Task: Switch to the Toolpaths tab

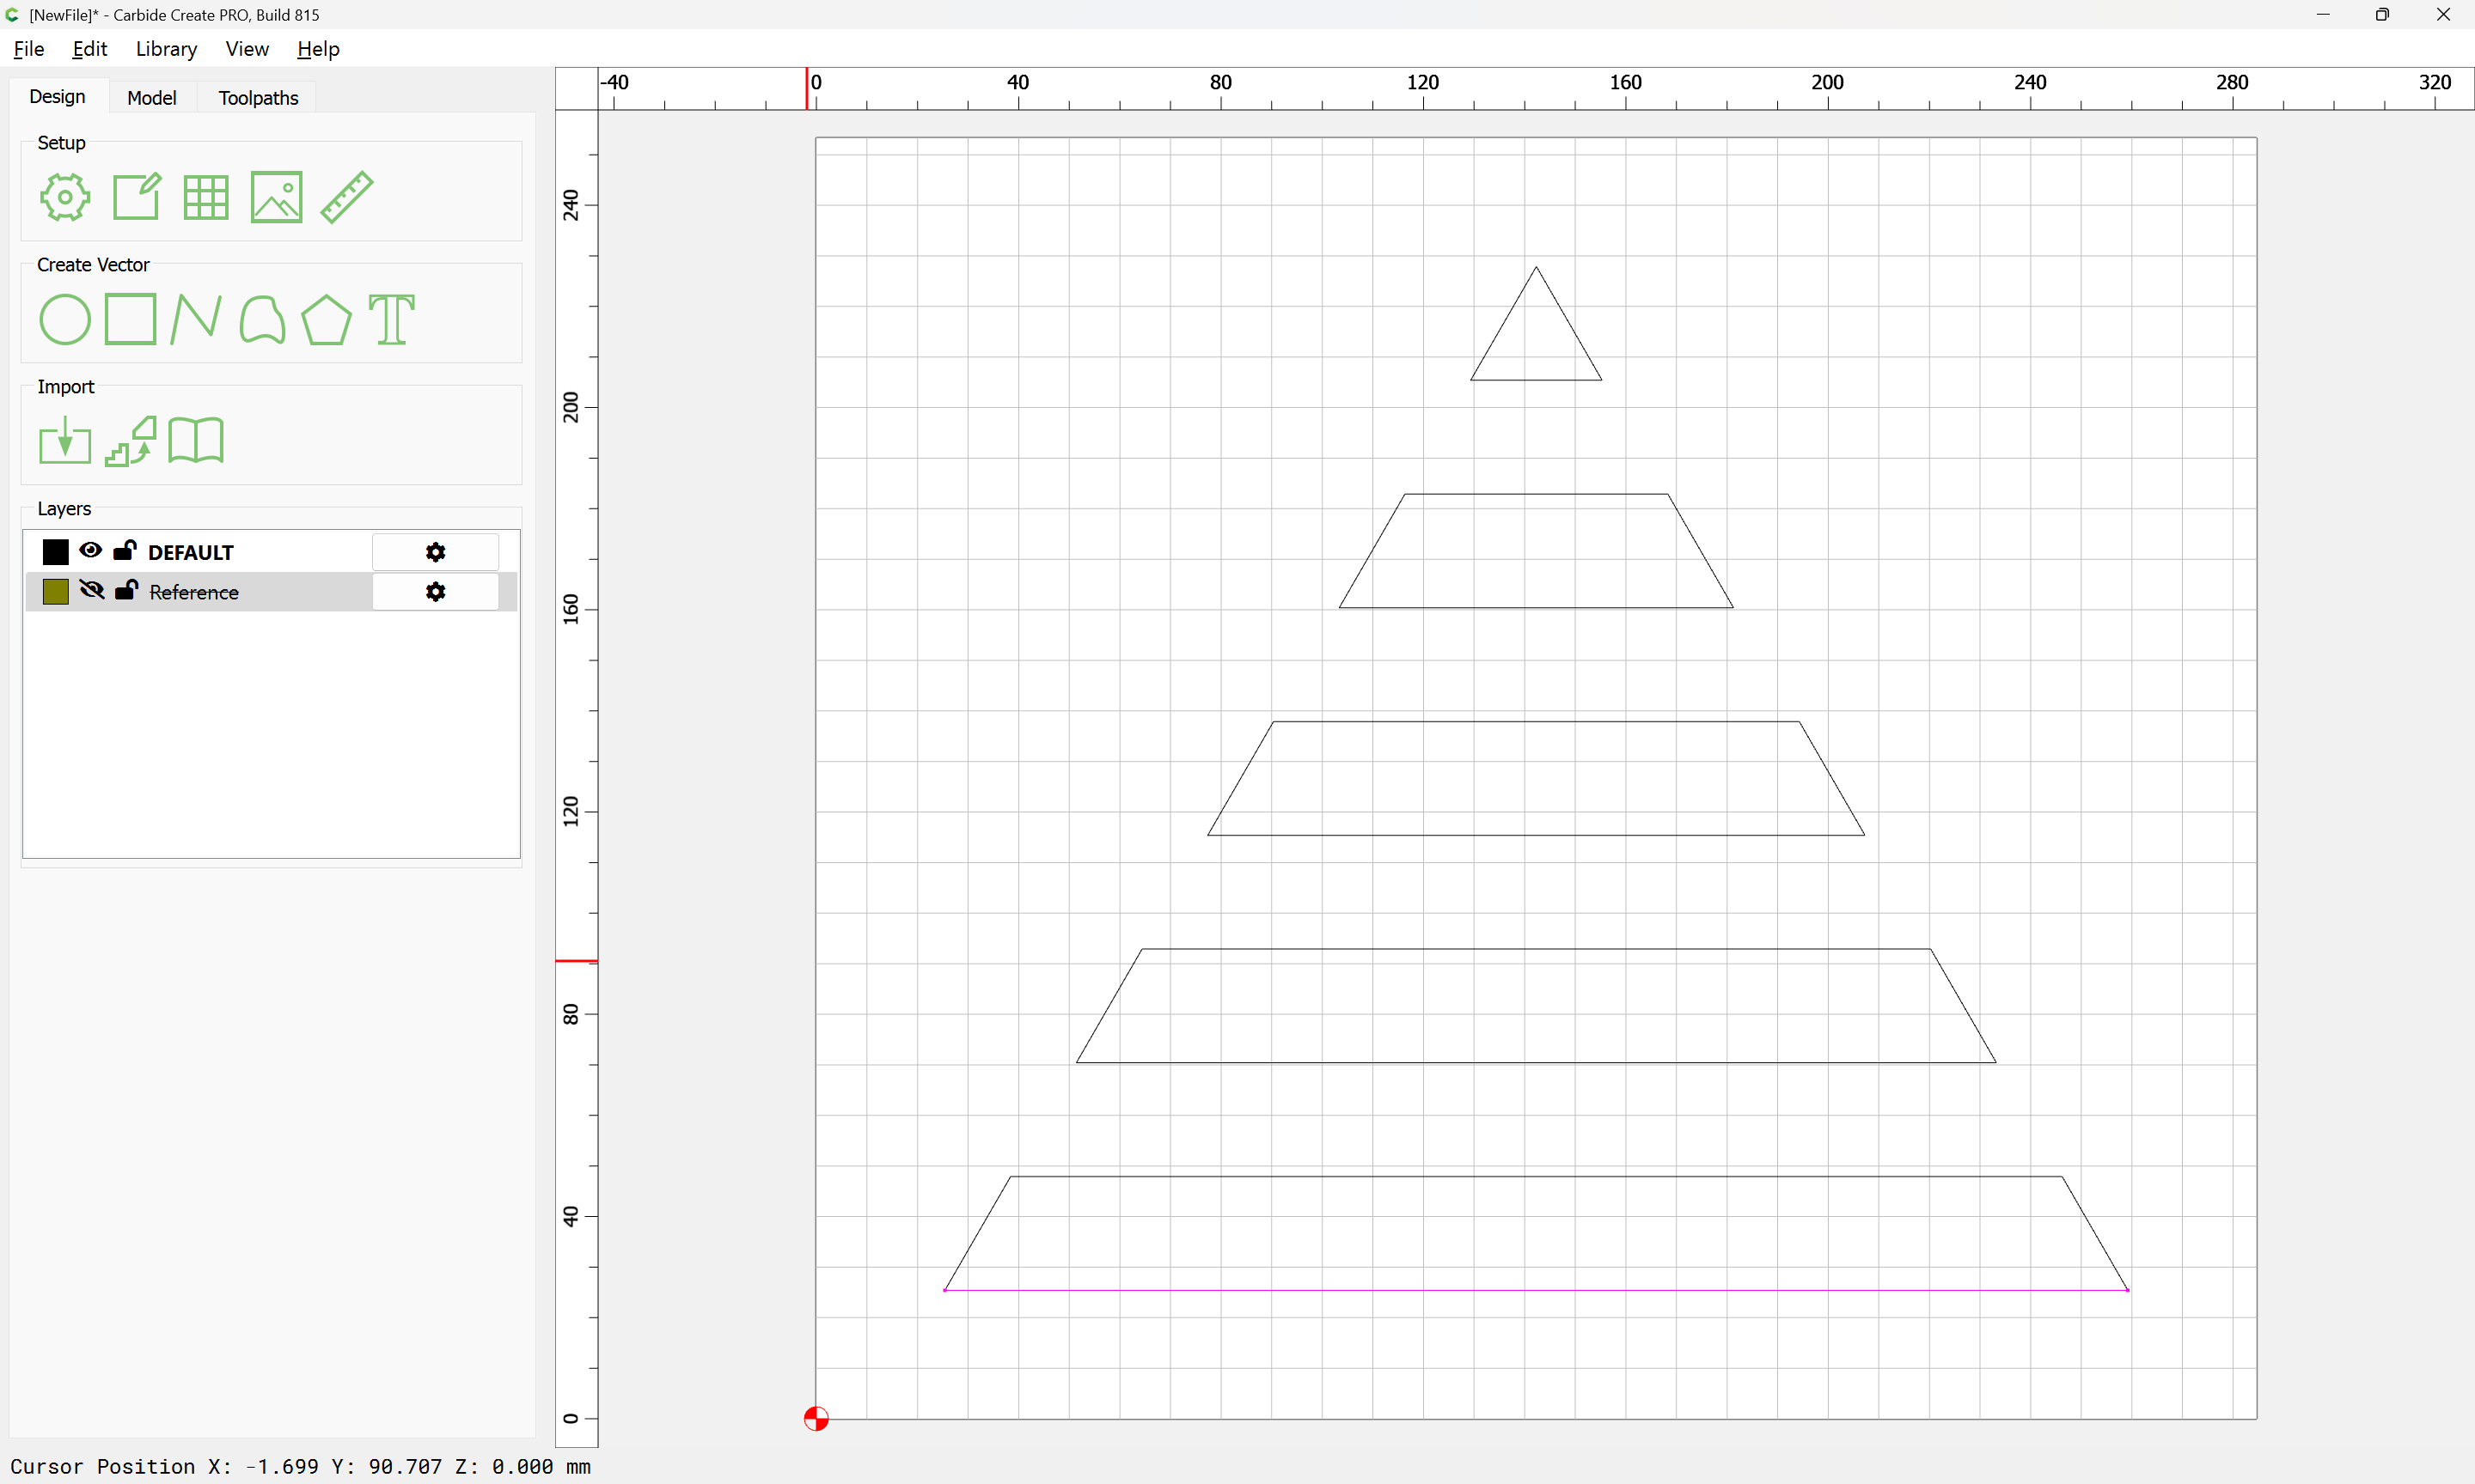Action: click(258, 97)
